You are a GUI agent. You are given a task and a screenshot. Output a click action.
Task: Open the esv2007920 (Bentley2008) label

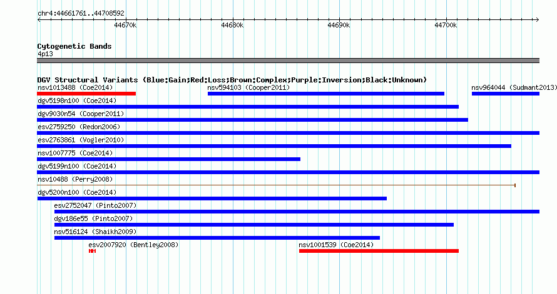click(133, 245)
